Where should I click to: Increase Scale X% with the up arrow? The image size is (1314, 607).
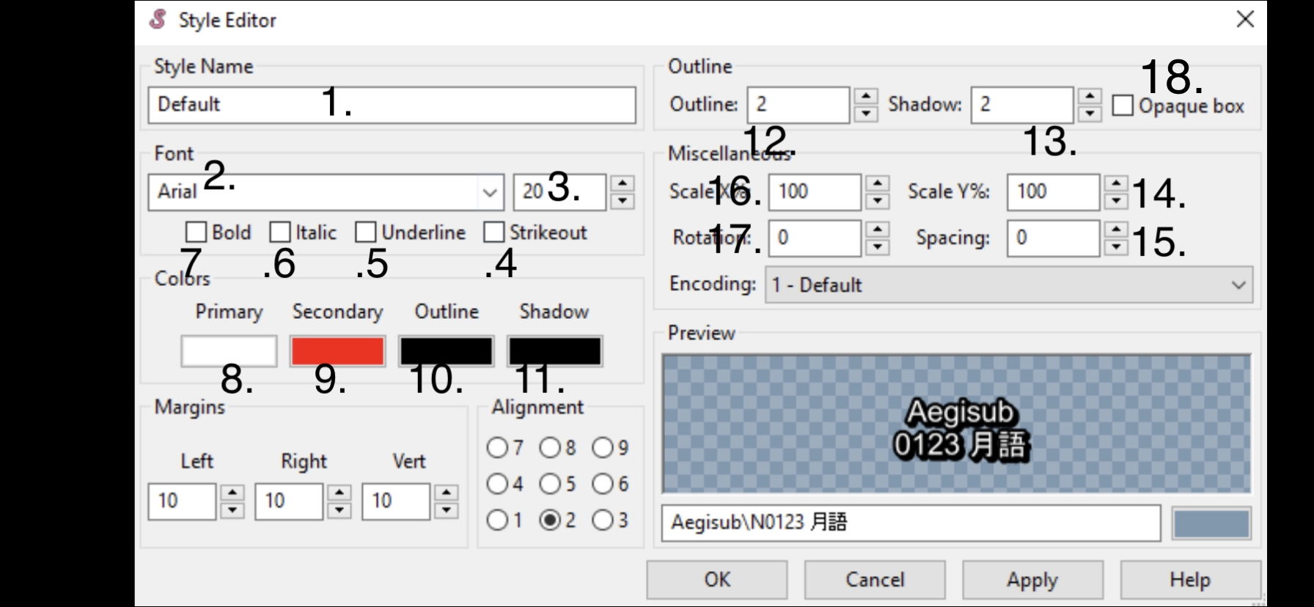tap(878, 183)
